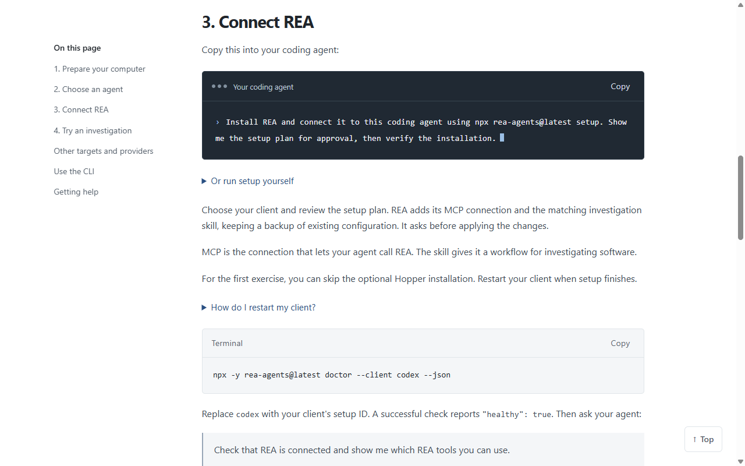
Task: Click the npx doctor command text
Action: click(x=332, y=375)
